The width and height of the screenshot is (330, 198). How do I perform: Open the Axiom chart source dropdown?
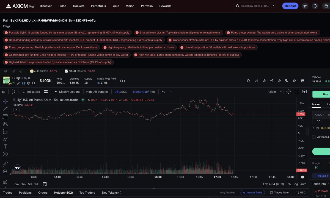click(275, 92)
